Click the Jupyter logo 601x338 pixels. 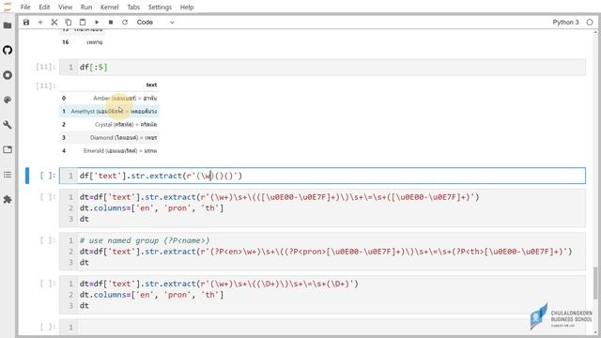[x=8, y=7]
